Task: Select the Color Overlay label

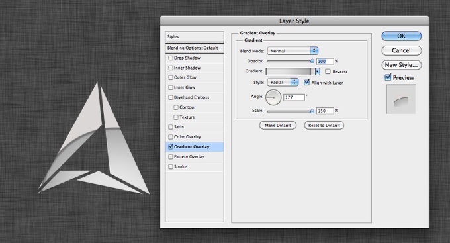Action: click(x=187, y=137)
